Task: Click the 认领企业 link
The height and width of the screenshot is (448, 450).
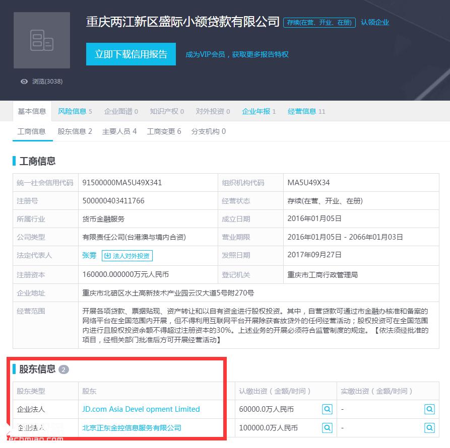Action: (x=376, y=23)
